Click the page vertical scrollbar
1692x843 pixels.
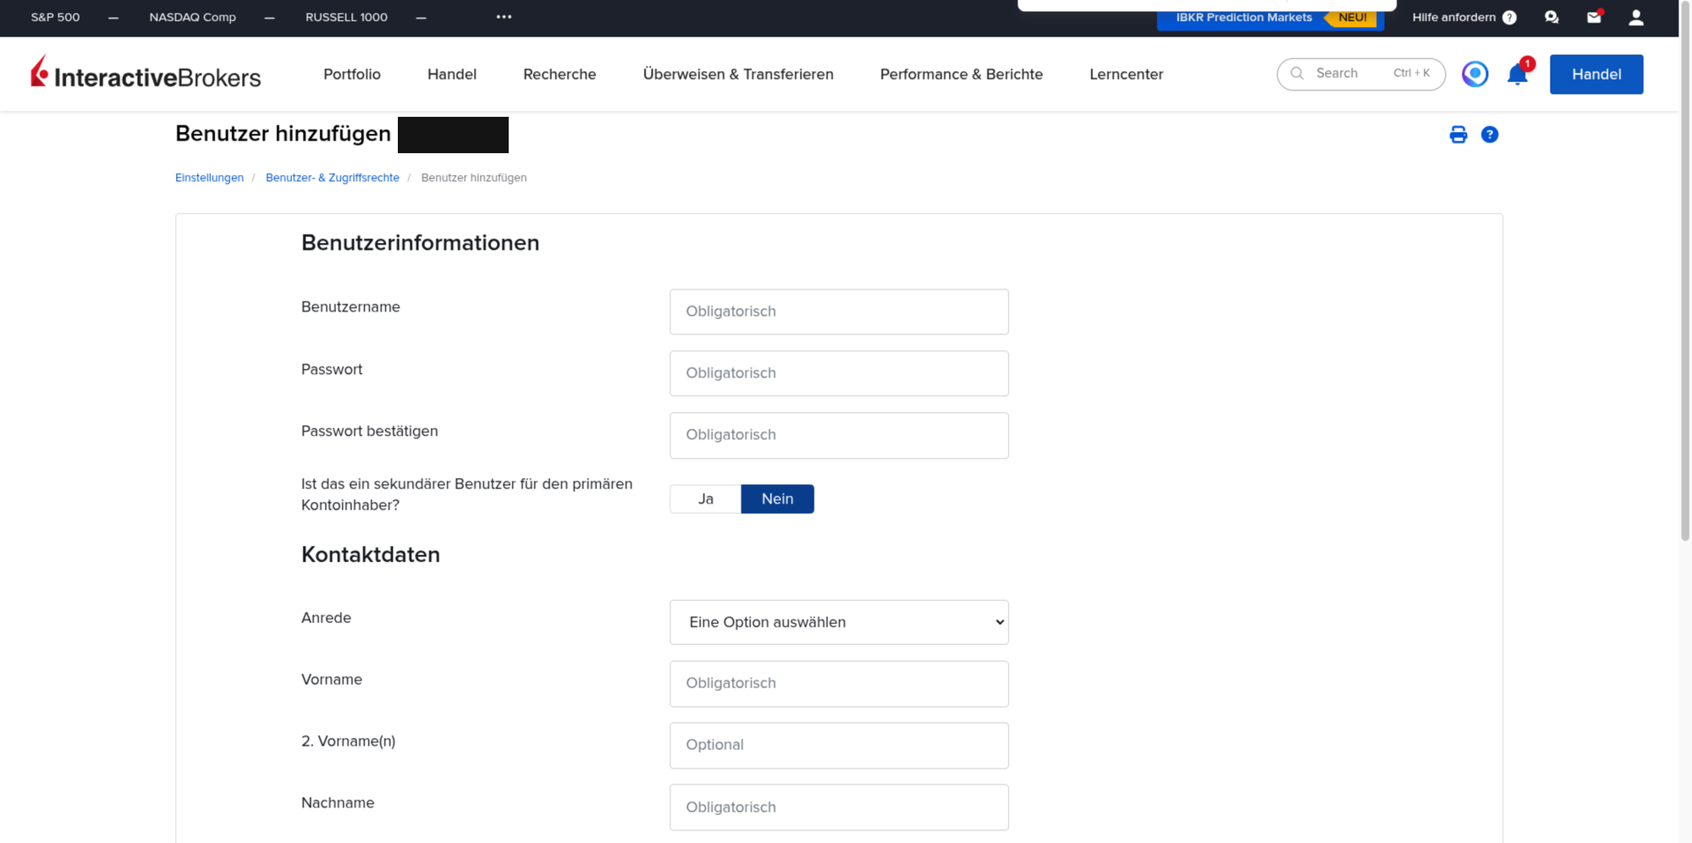pyautogui.click(x=1685, y=271)
